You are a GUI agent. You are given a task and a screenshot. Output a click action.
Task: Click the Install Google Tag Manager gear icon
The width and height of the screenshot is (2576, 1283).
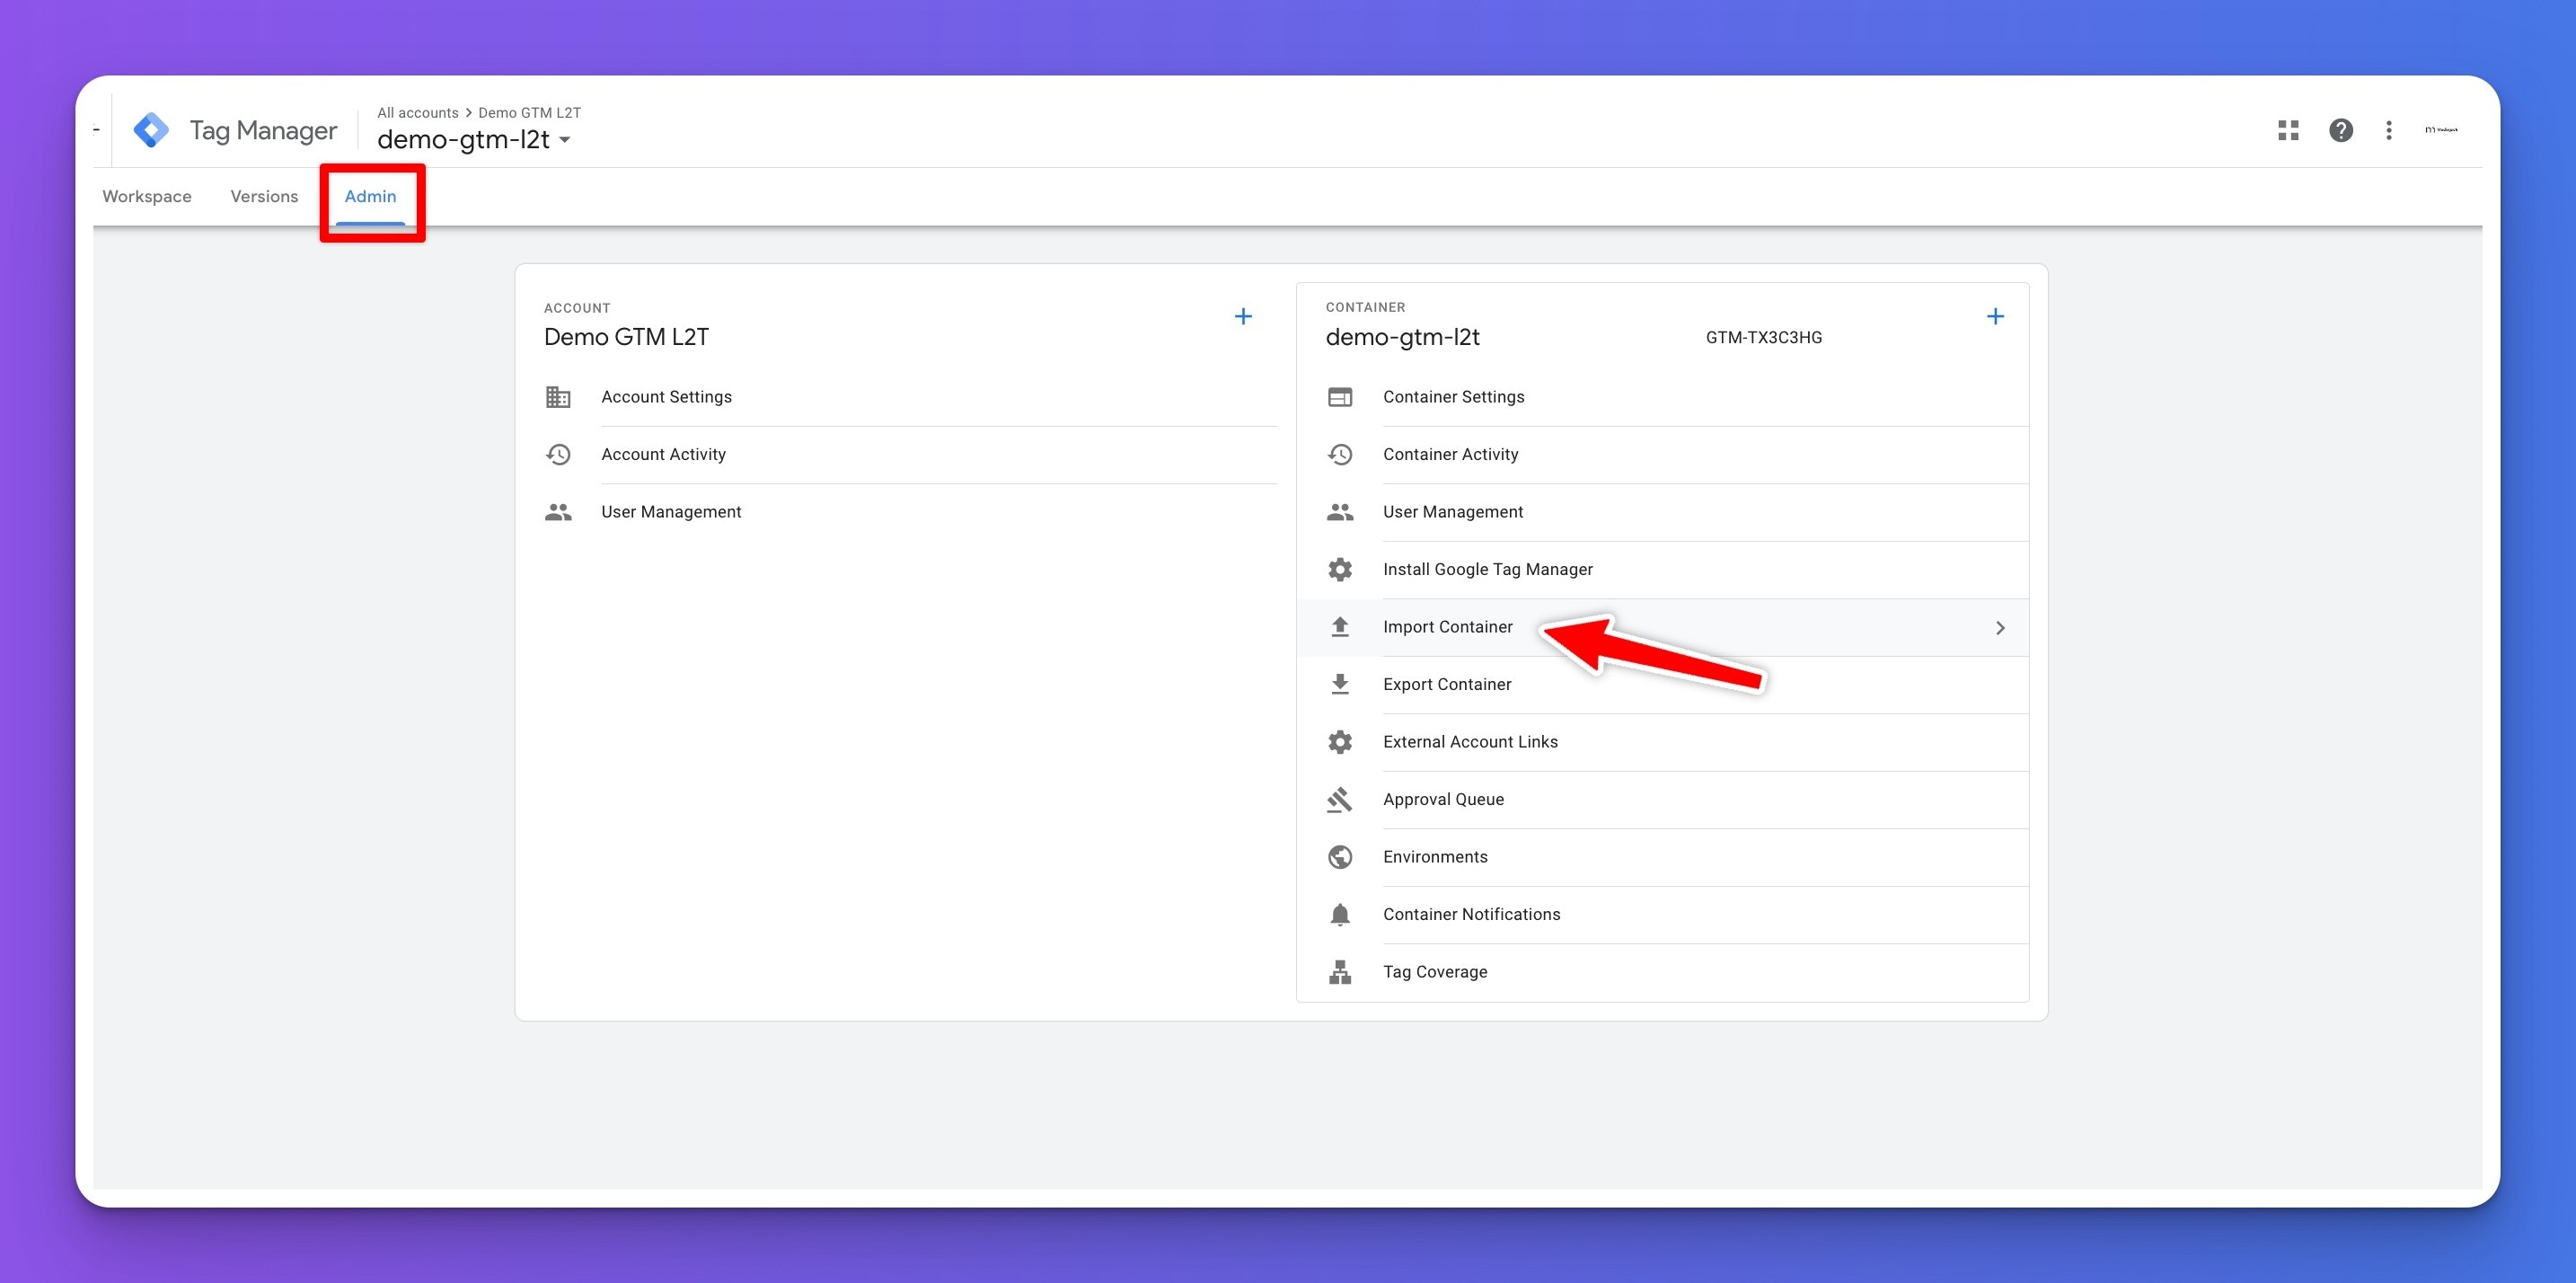1340,570
